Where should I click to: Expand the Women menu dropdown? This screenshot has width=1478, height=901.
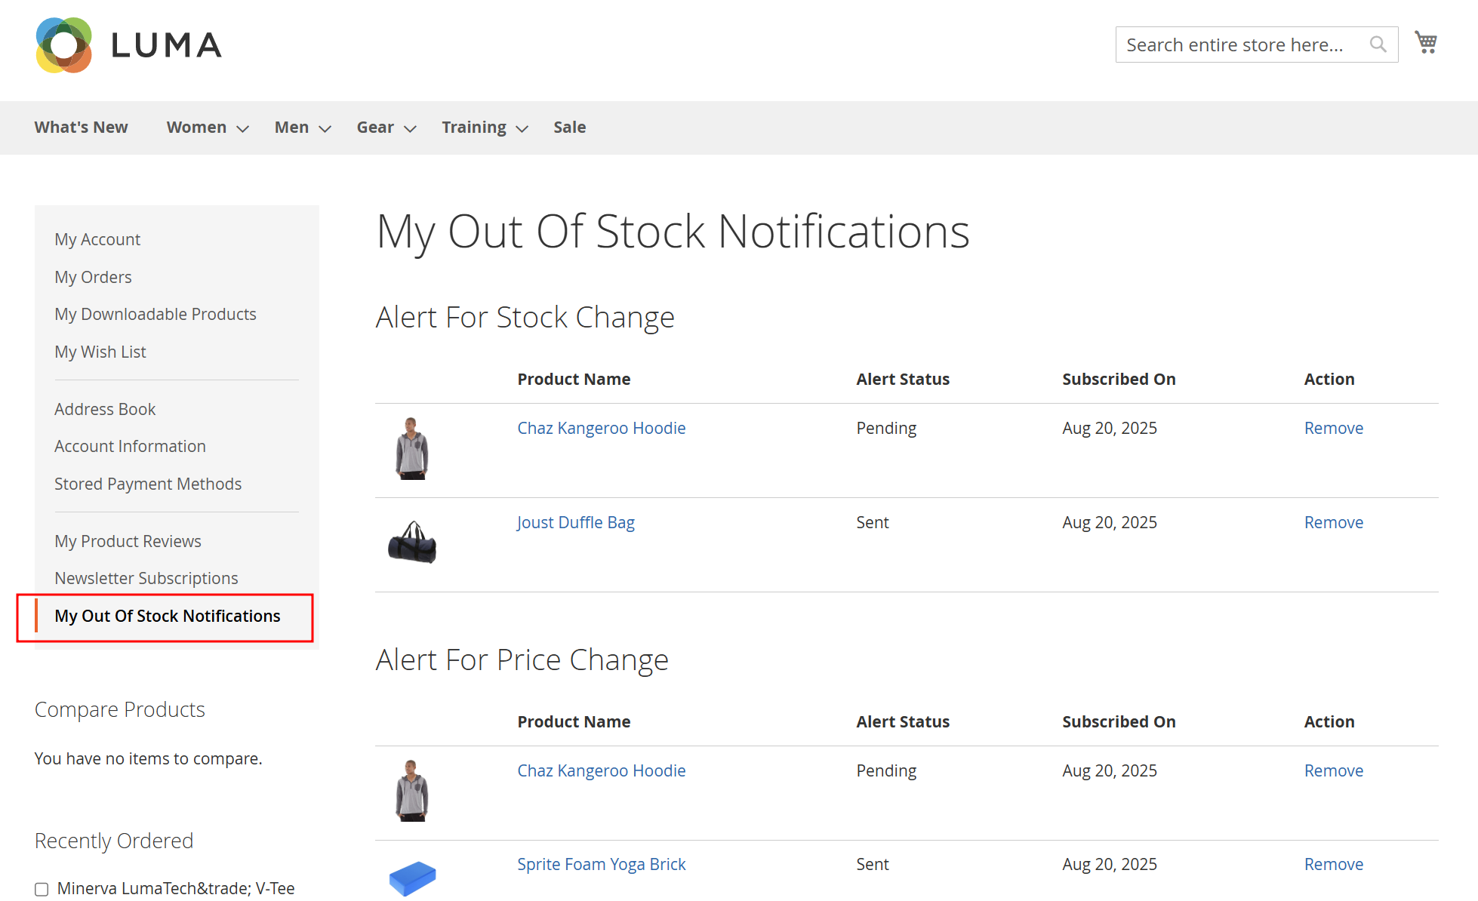(242, 128)
